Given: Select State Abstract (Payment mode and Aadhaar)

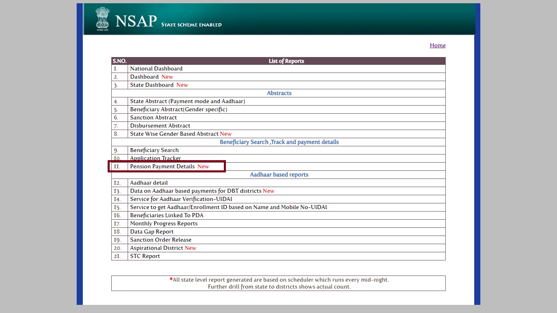Looking at the screenshot, I should pos(187,101).
